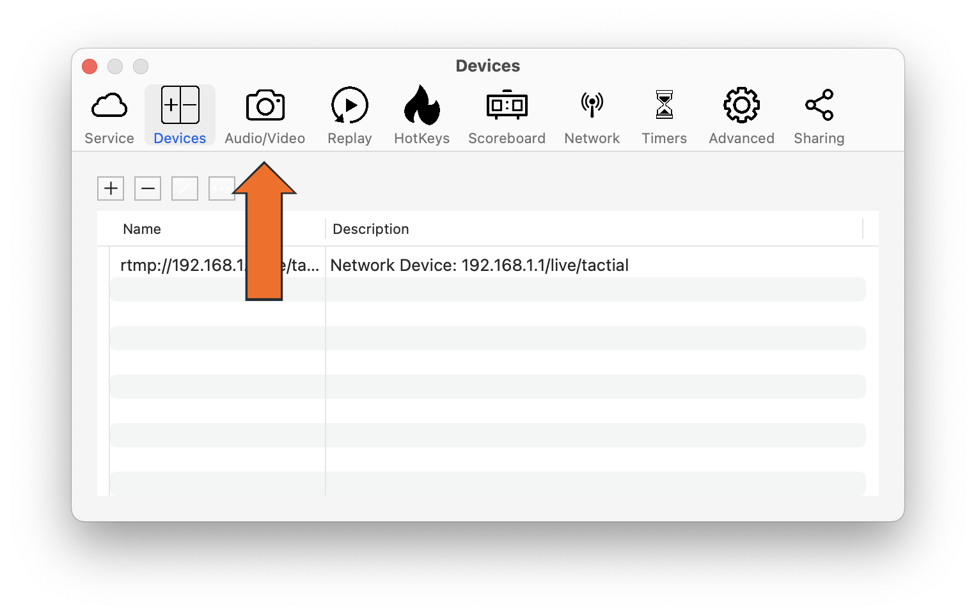Image resolution: width=976 pixels, height=616 pixels.
Task: Remove a device using the minus button
Action: tap(147, 189)
